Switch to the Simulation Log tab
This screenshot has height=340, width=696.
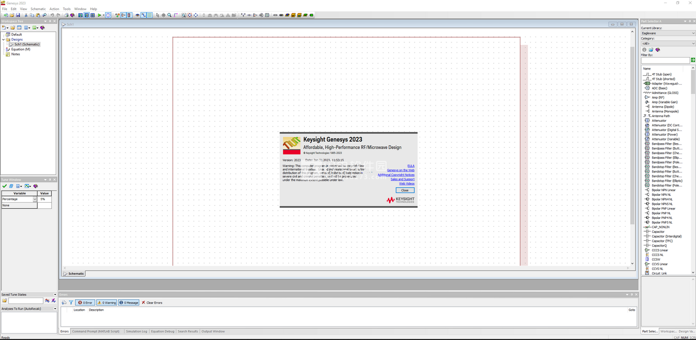136,331
